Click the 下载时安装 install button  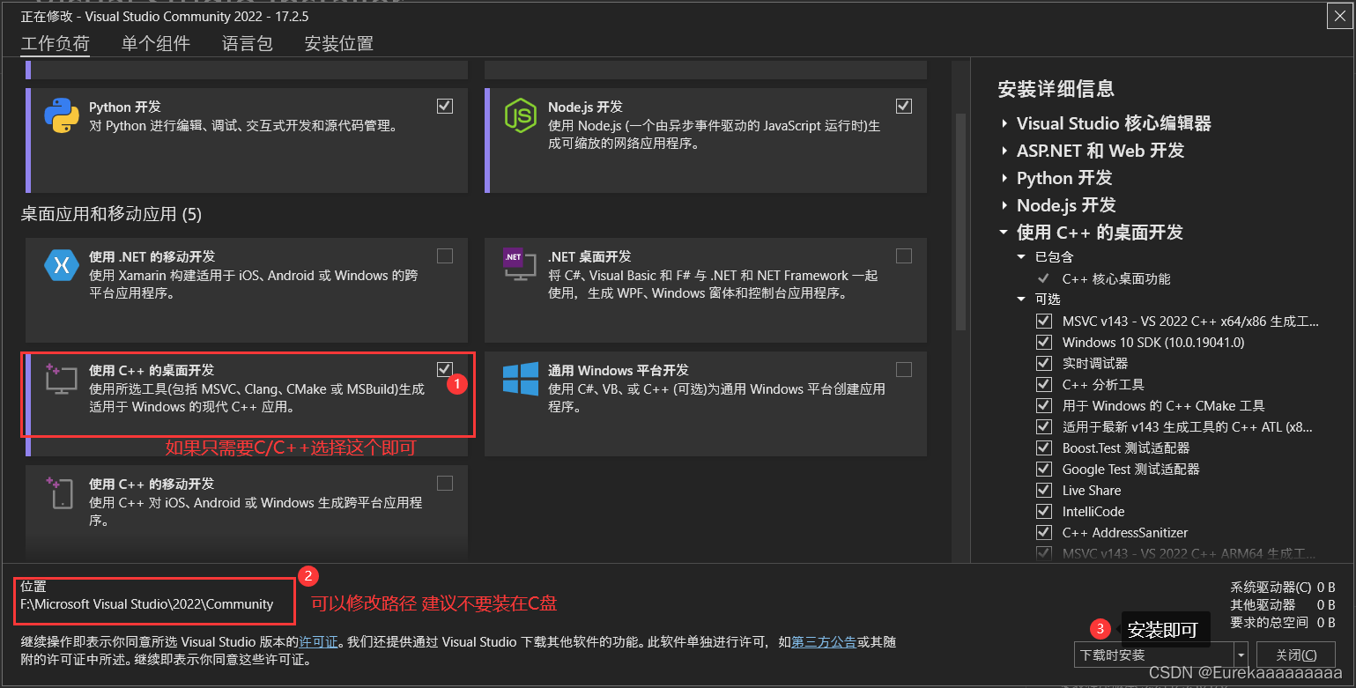(1154, 655)
